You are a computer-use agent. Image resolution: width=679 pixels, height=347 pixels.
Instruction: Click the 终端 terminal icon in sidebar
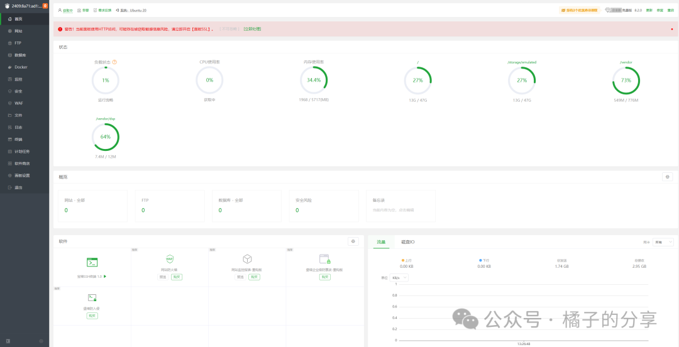click(x=9, y=140)
